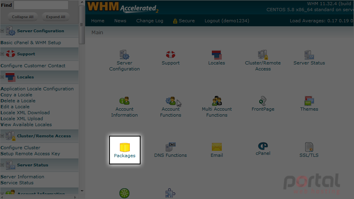Click the sidebar vertical scrollbar thumb

(x=82, y=25)
